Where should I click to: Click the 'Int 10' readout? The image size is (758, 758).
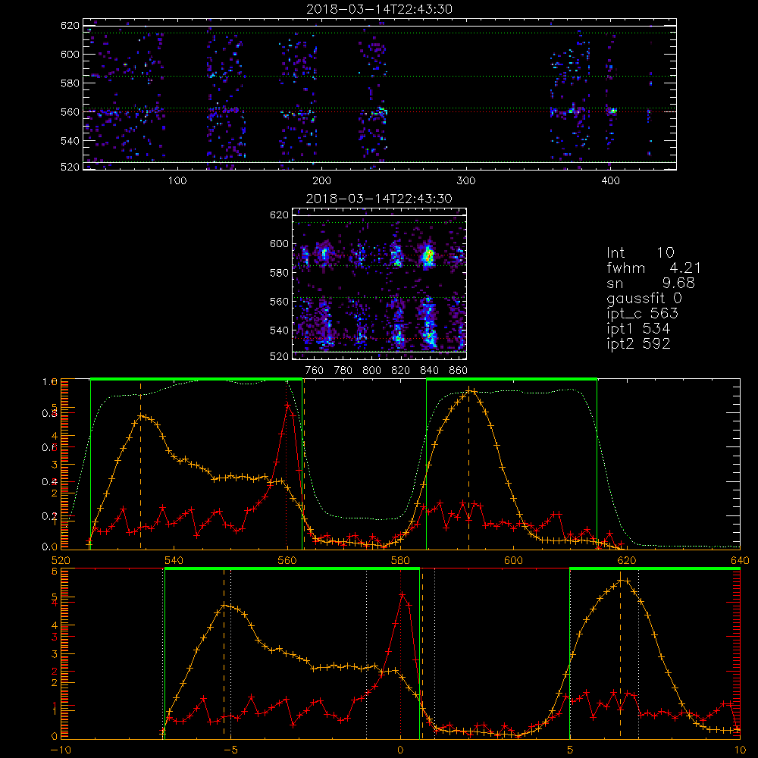641,252
